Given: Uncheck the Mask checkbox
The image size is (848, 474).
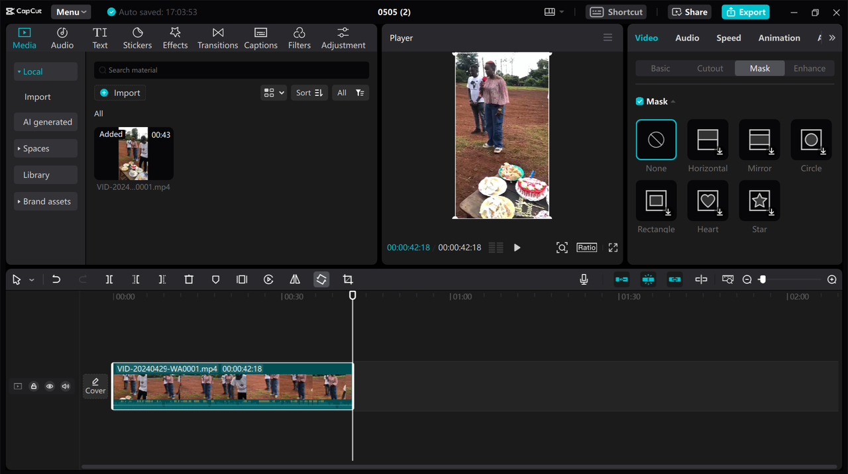Looking at the screenshot, I should 639,101.
